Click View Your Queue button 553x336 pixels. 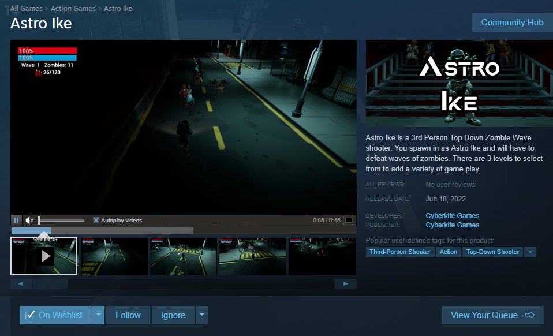492,315
